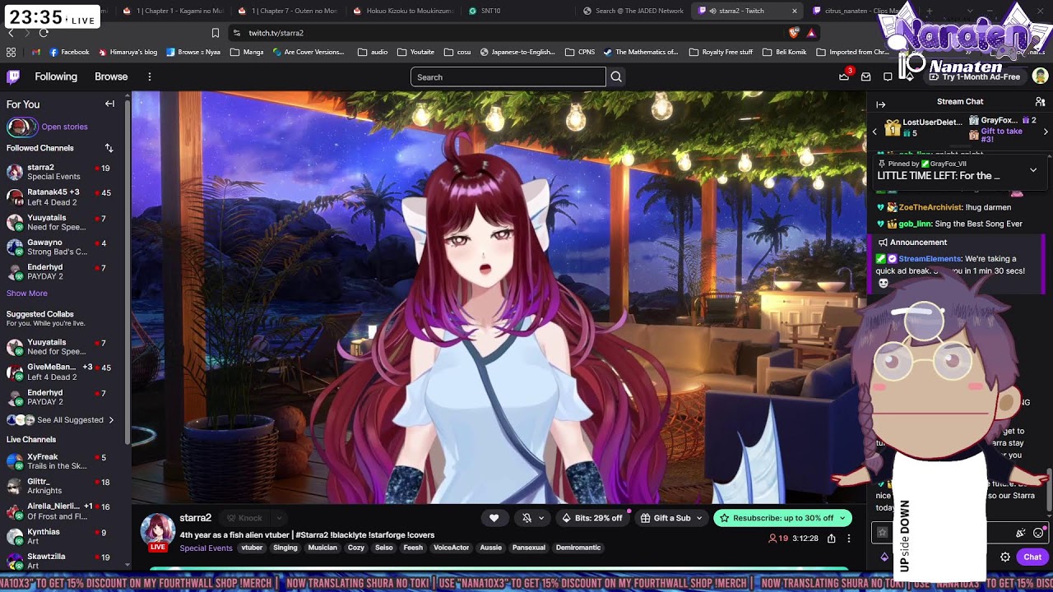Share the starra2 stream
The width and height of the screenshot is (1053, 592).
(x=832, y=539)
